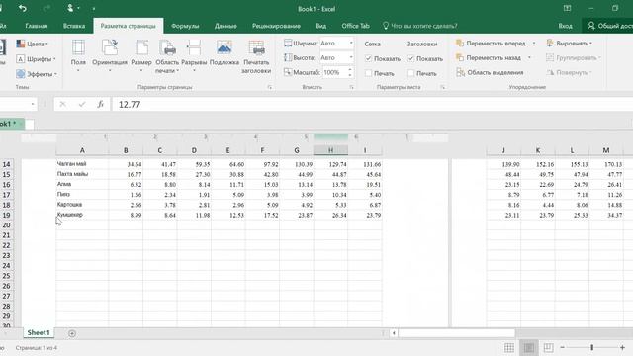
Task: Toggle headings Print (Печать) checkbox
Action: [x=411, y=73]
